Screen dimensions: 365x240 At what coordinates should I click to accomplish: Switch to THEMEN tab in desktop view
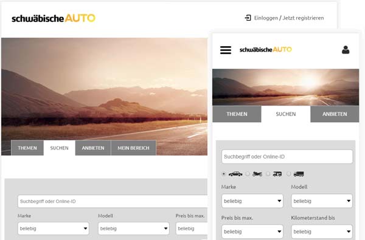tap(27, 148)
